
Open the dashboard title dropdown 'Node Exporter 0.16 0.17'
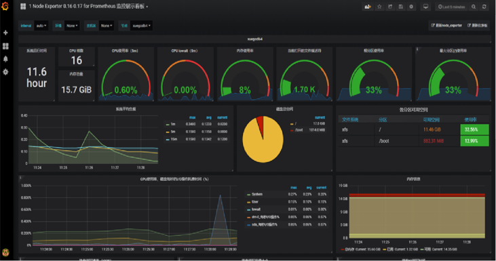pos(88,6)
